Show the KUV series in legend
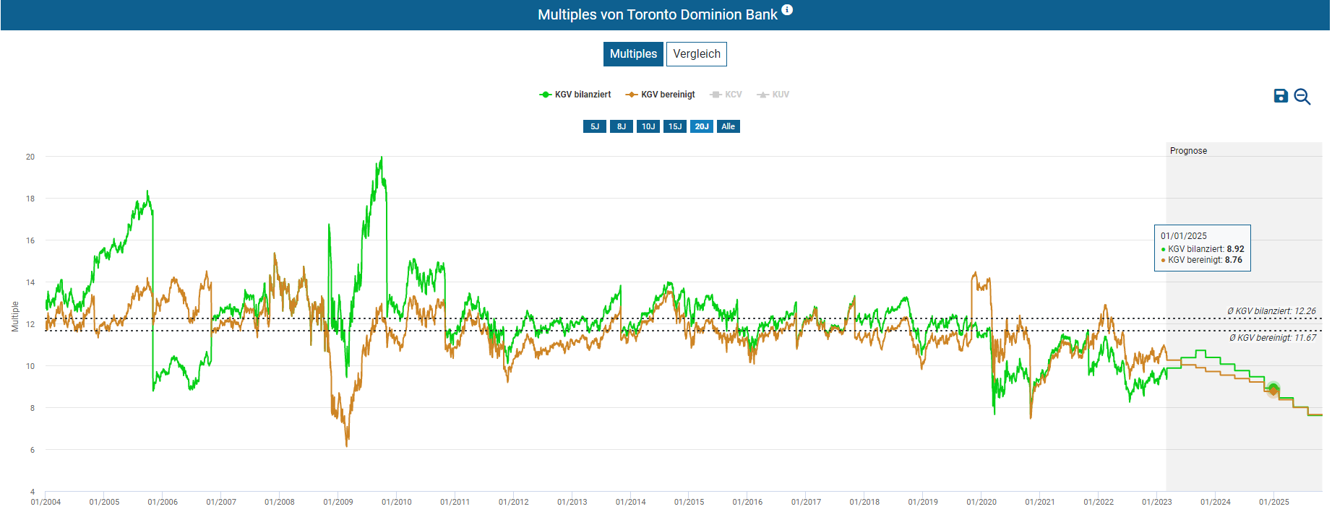This screenshot has width=1332, height=517. point(773,95)
